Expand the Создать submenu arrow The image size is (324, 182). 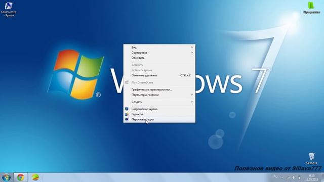(x=192, y=102)
